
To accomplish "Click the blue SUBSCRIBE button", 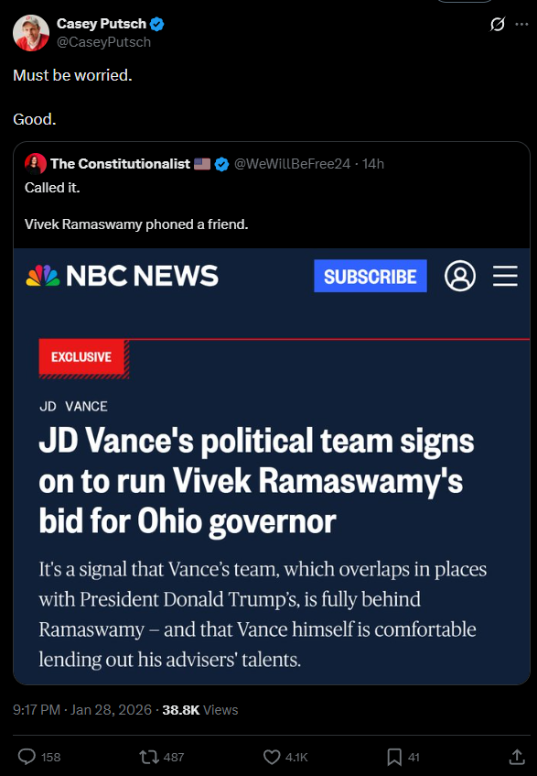I will point(371,276).
